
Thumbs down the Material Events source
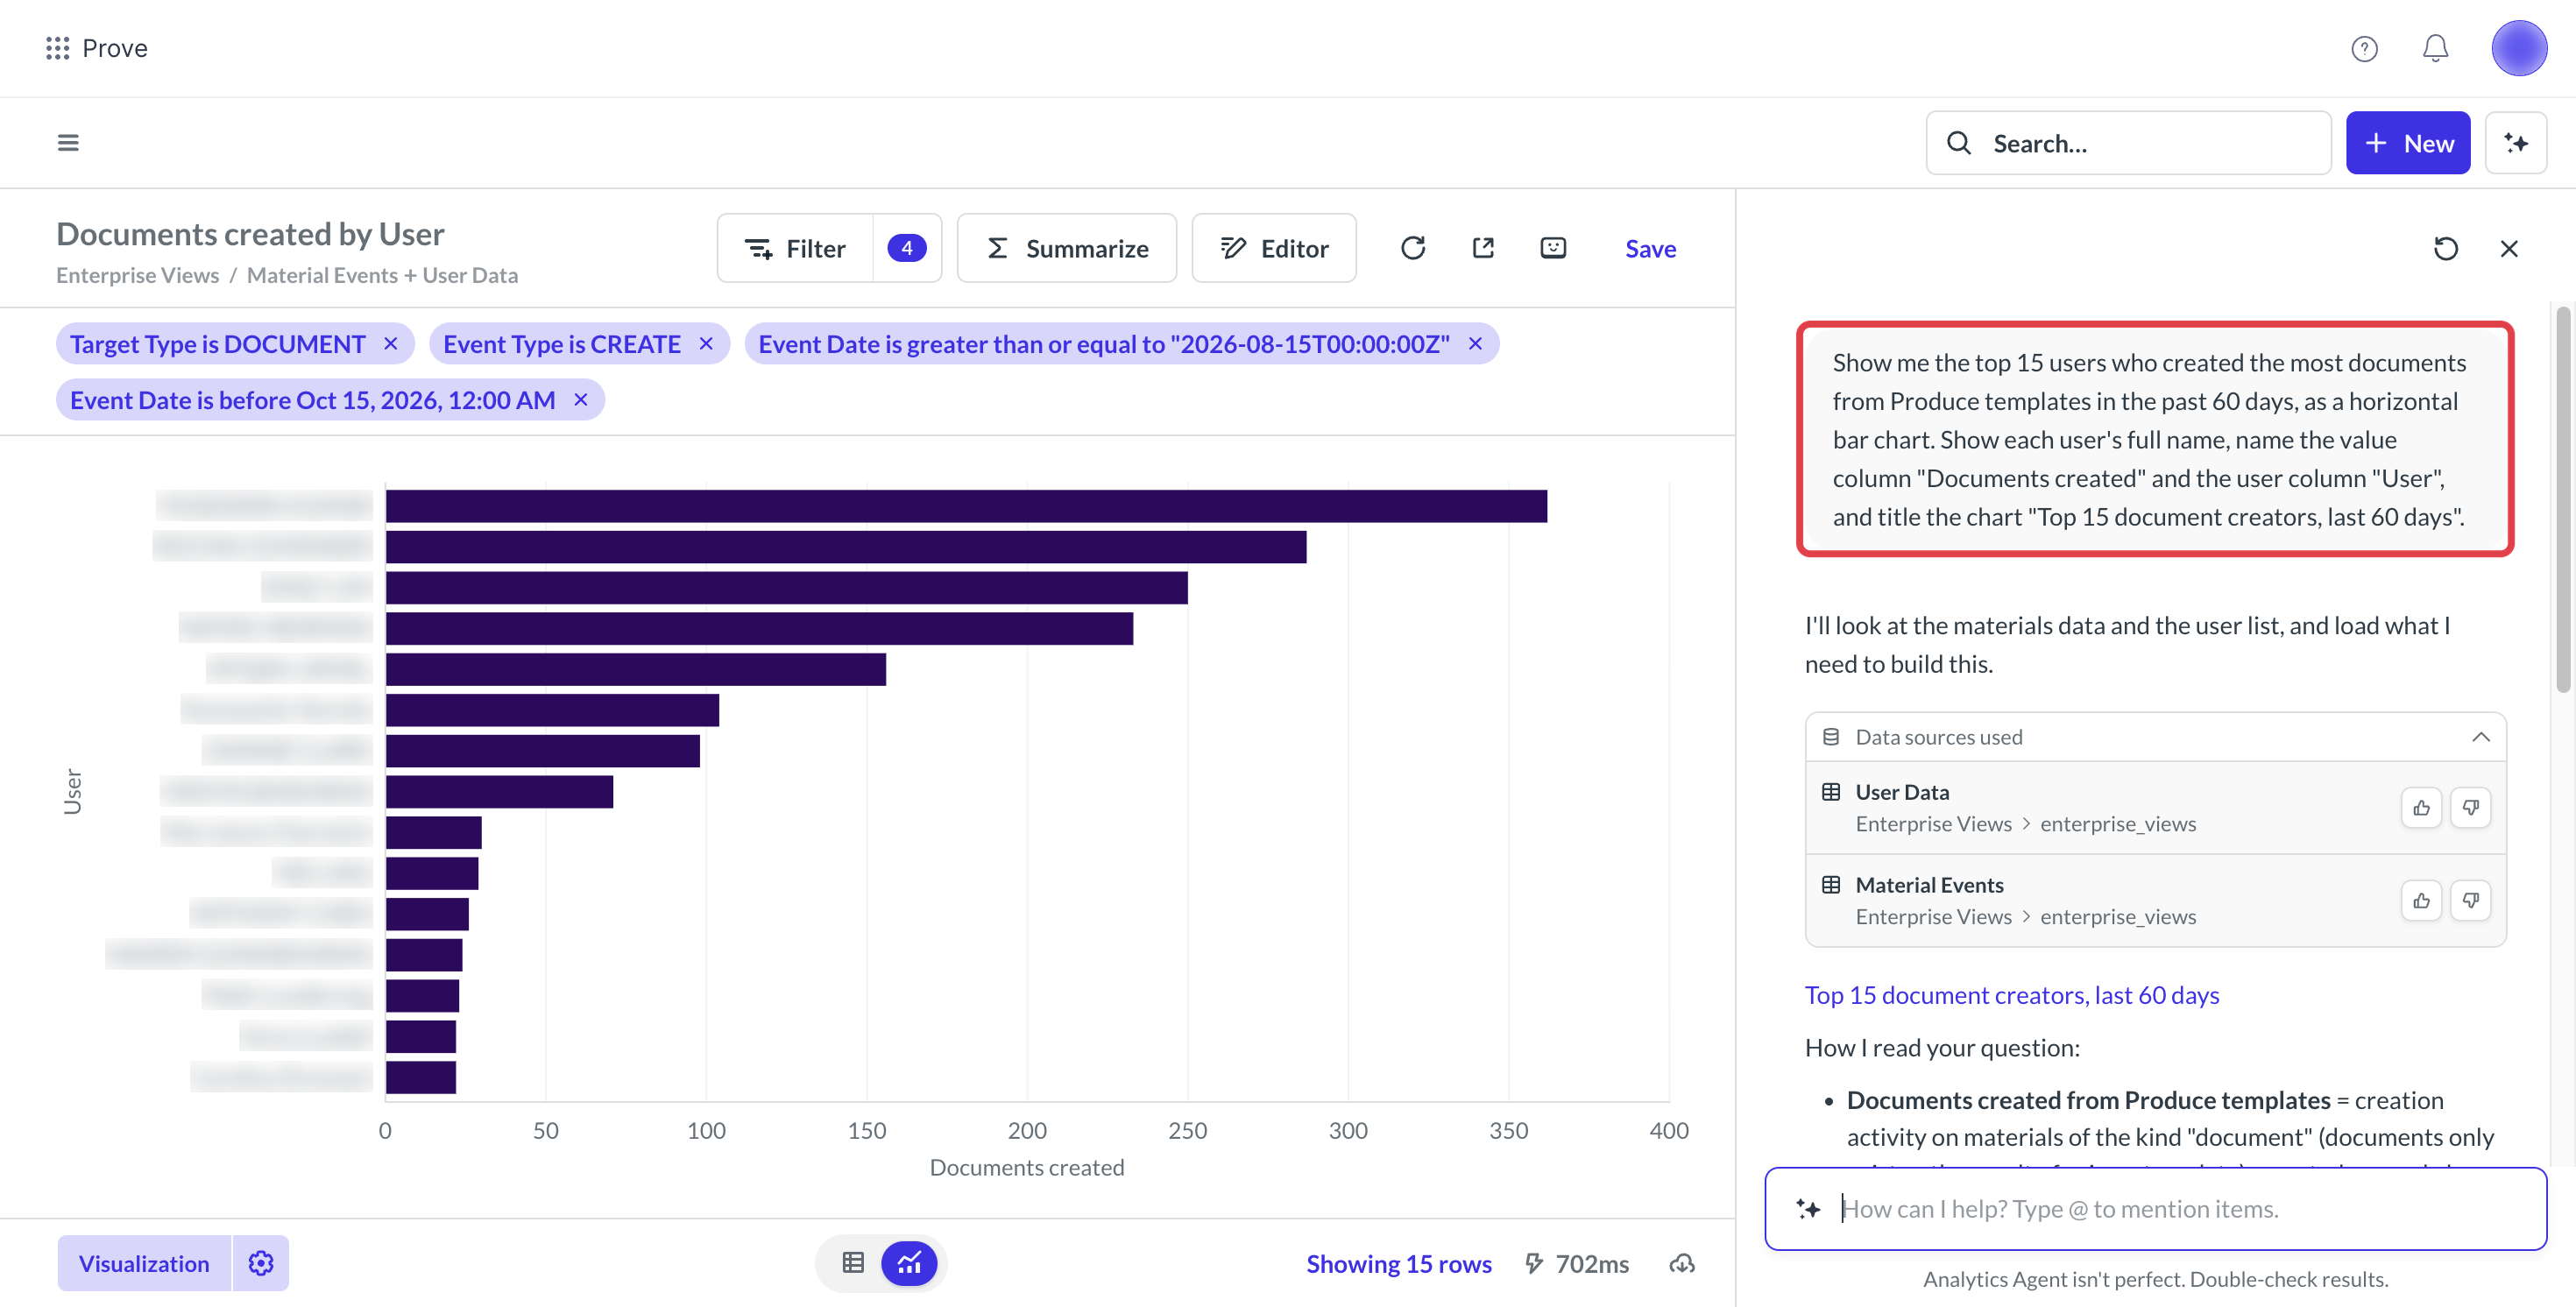pyautogui.click(x=2470, y=900)
